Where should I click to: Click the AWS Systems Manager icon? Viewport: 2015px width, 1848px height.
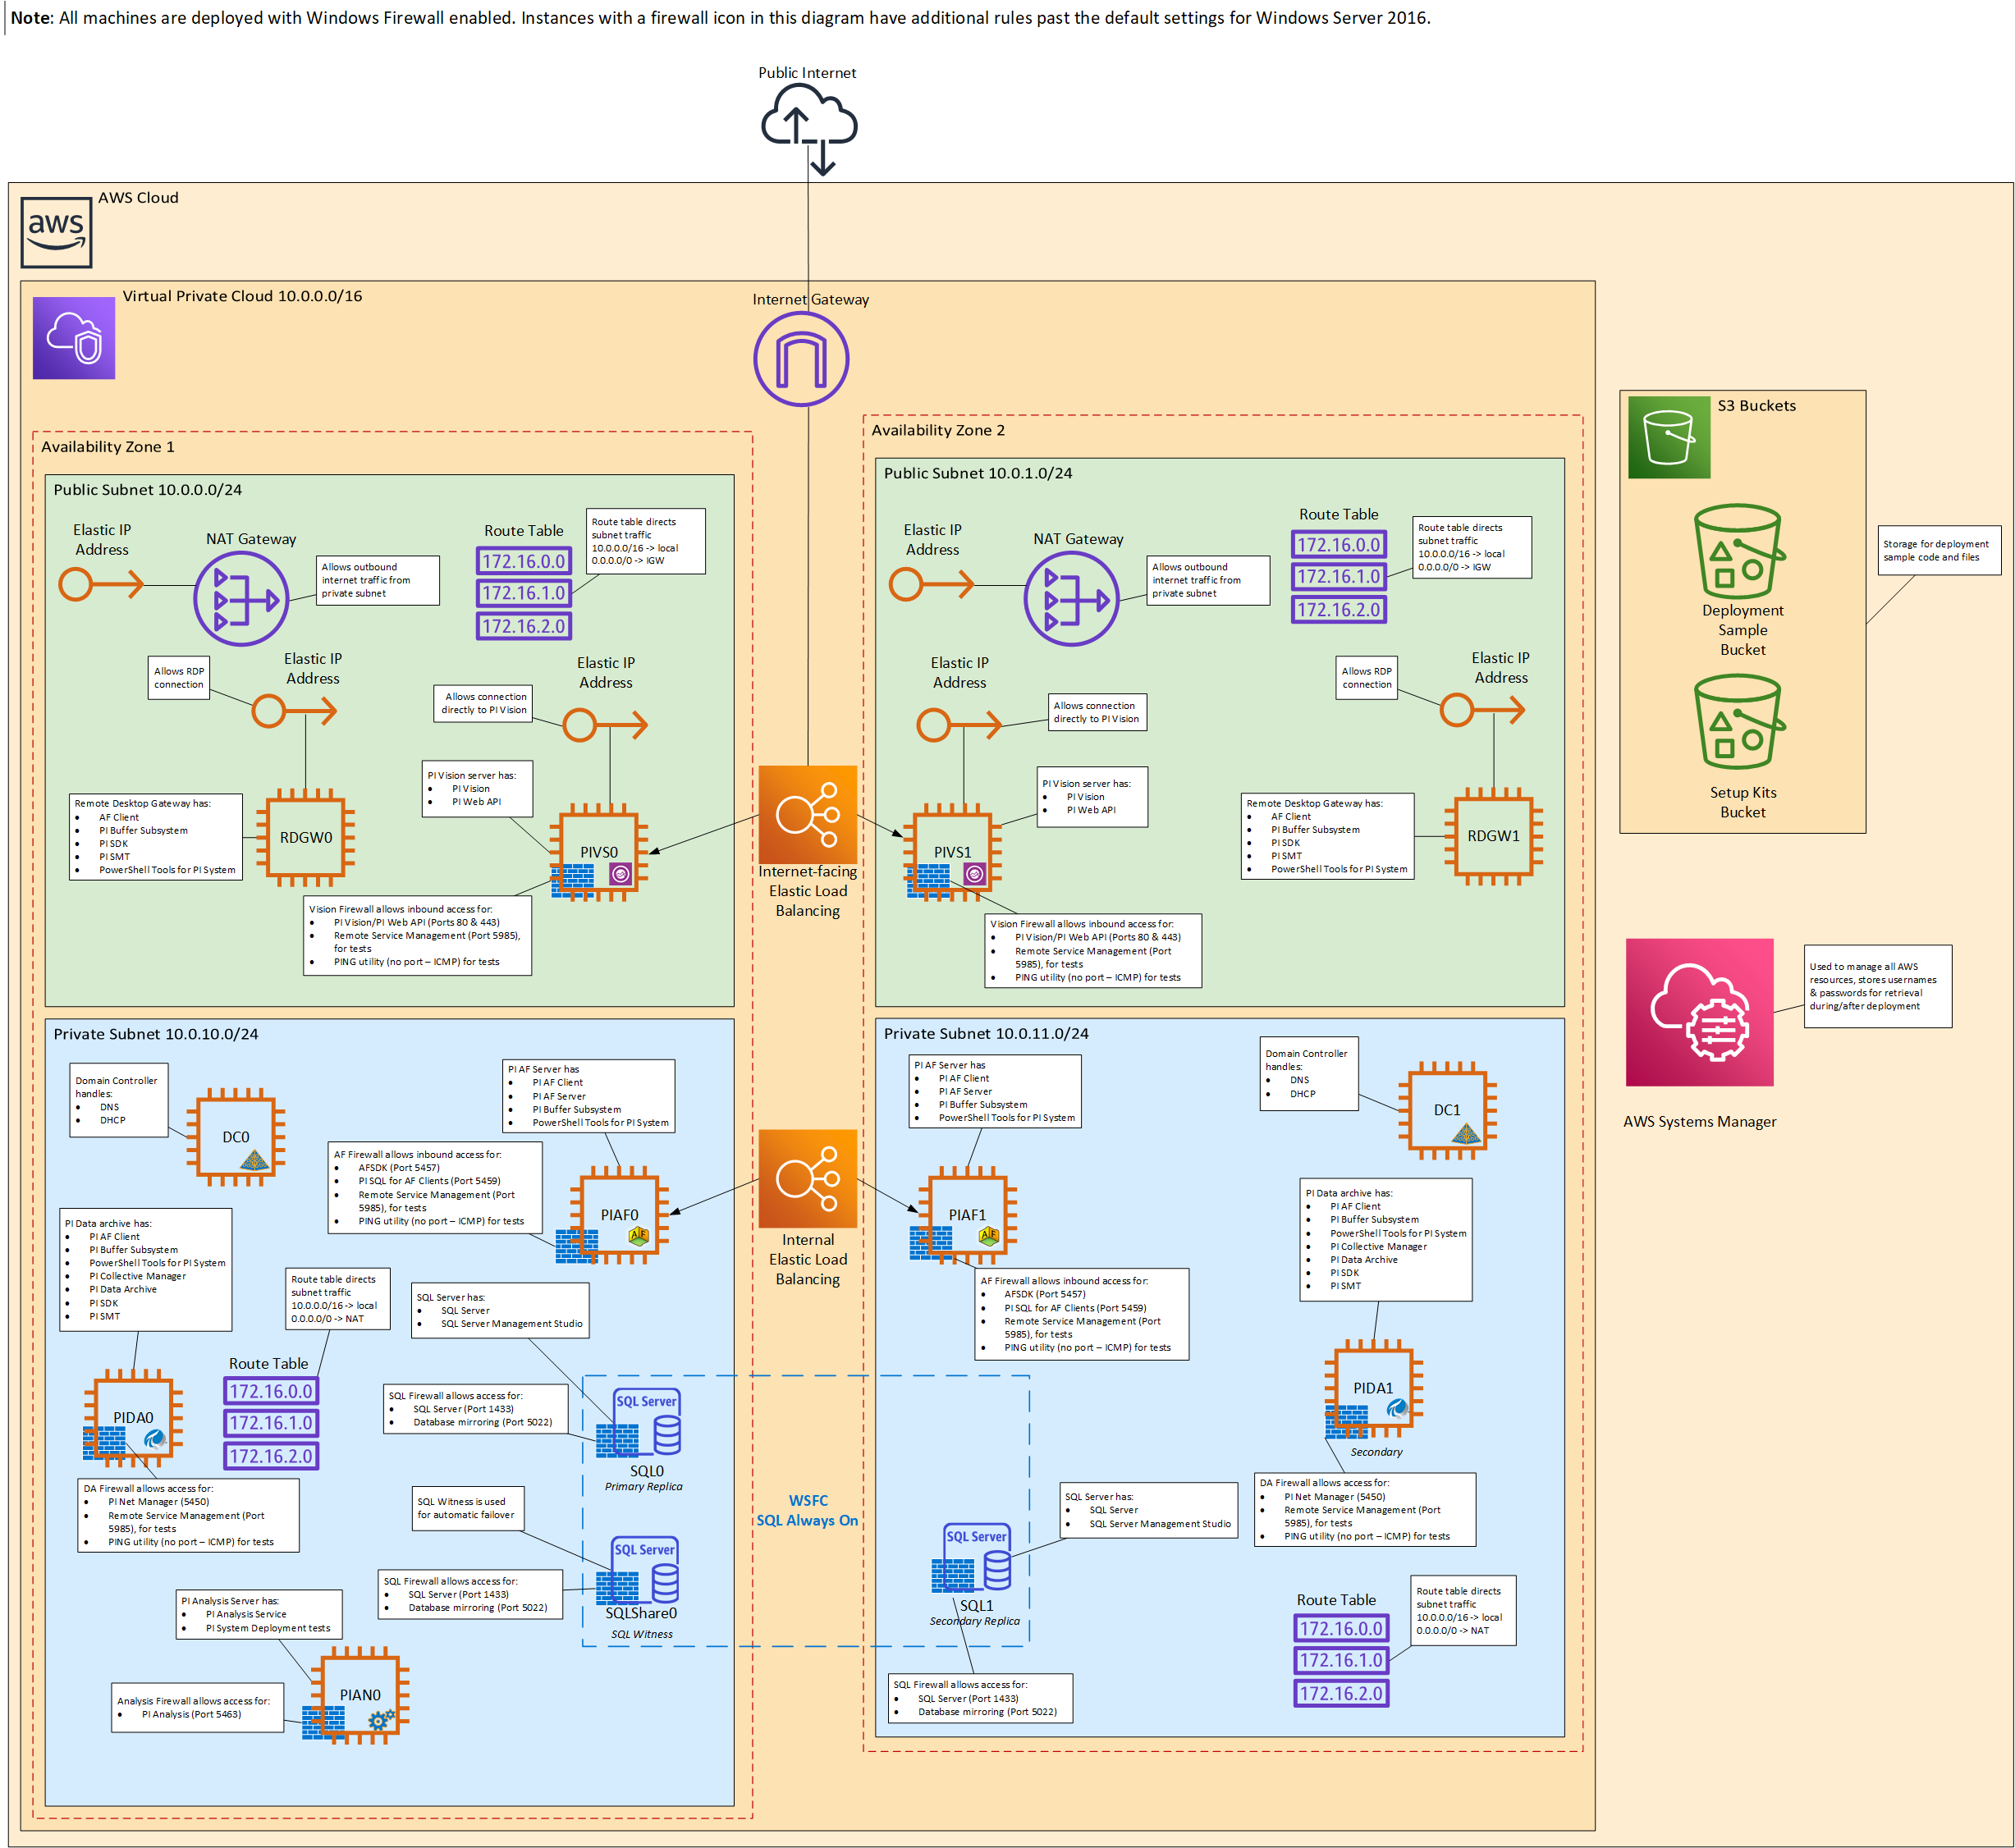point(1699,1012)
